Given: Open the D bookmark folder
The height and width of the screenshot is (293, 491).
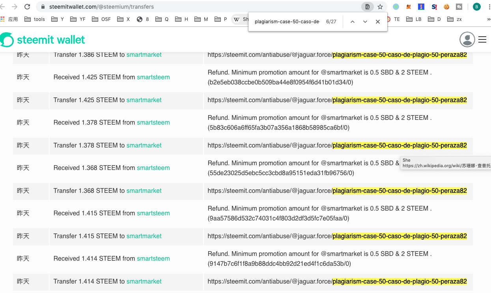Looking at the screenshot, I should pos(434,19).
